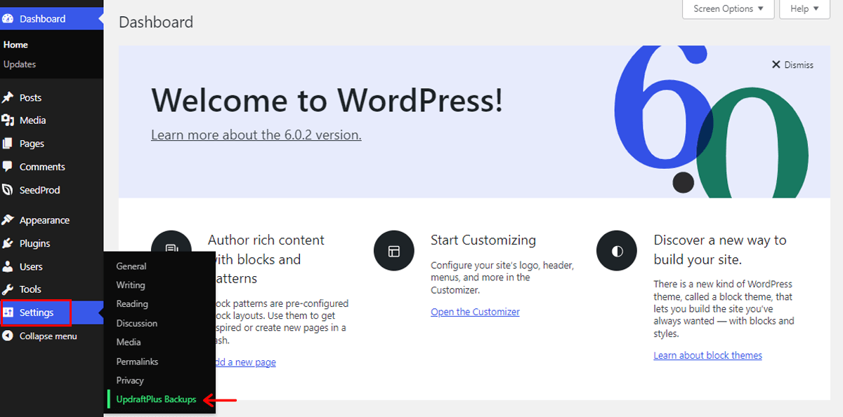The width and height of the screenshot is (843, 417).
Task: Choose Writing in Settings submenu
Action: pos(131,285)
